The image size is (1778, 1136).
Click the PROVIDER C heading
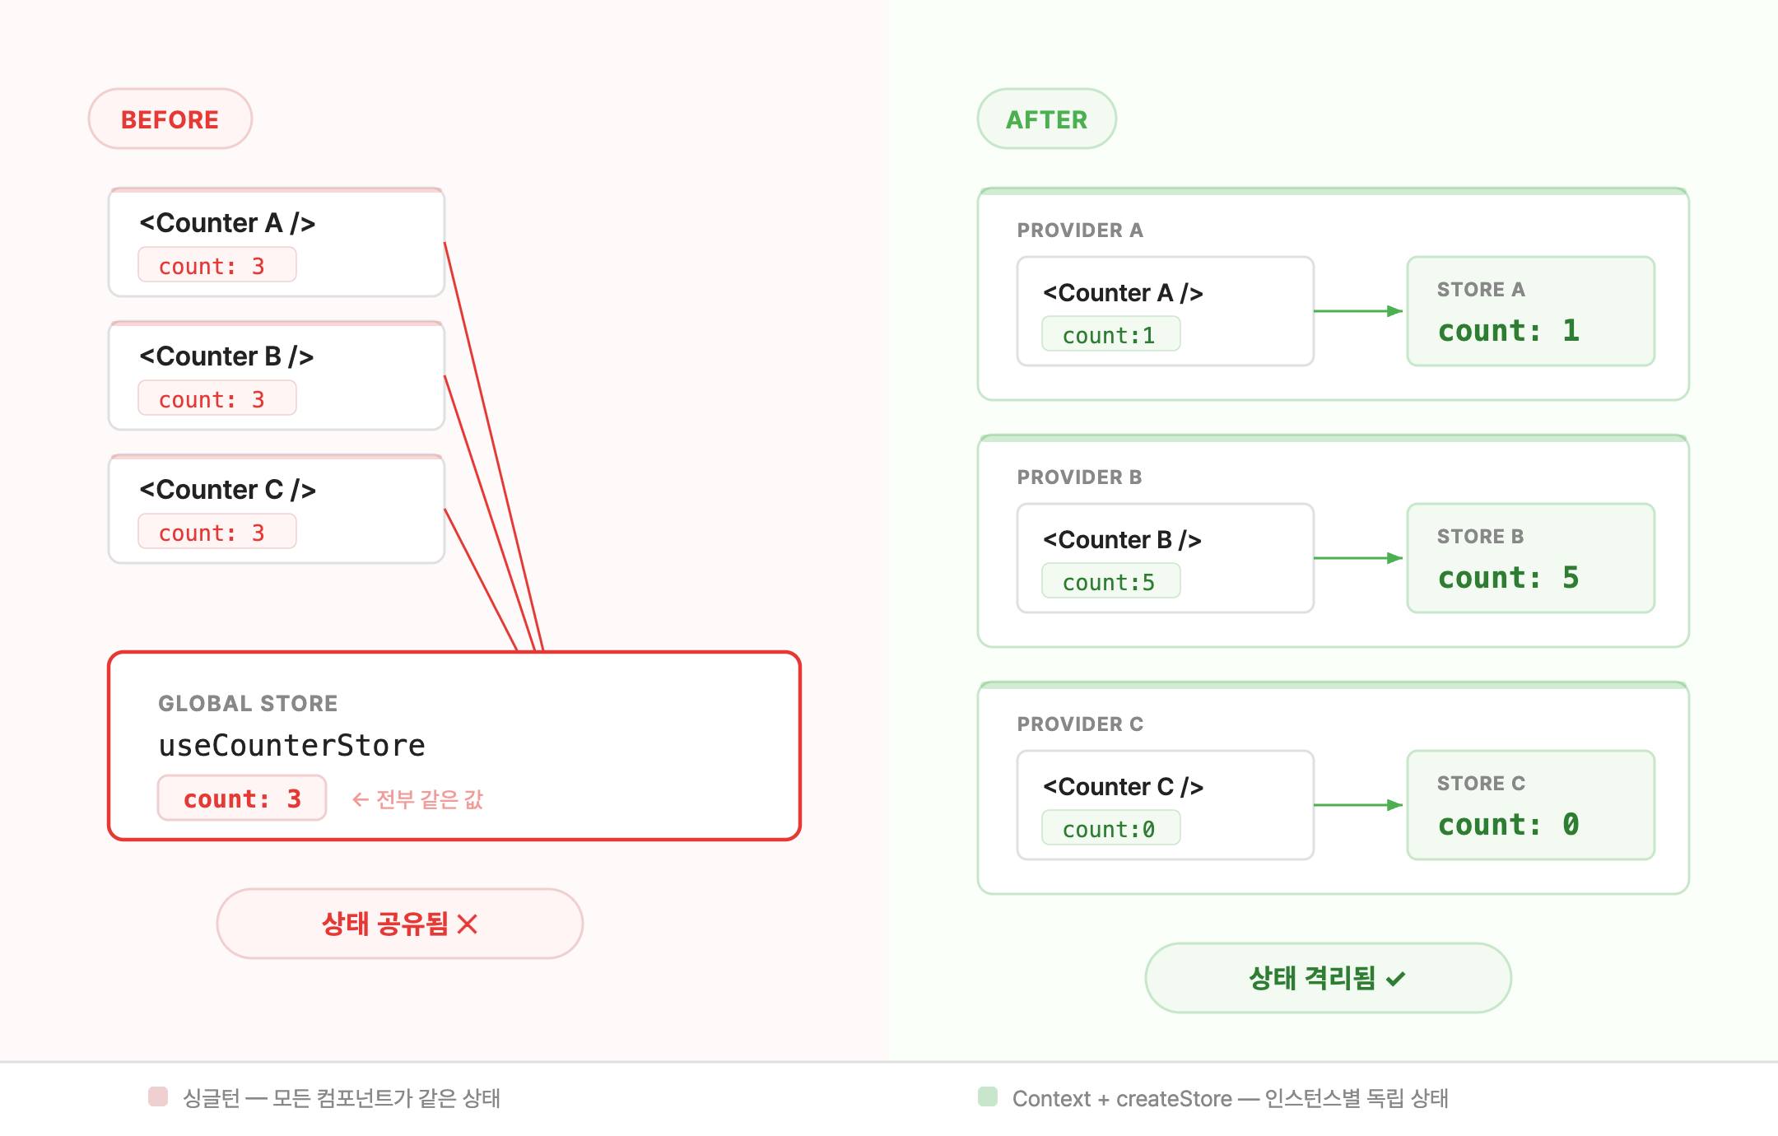pos(1080,724)
